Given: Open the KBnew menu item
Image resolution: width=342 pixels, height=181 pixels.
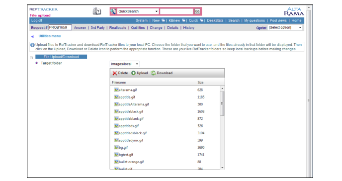Looking at the screenshot, I should pyautogui.click(x=174, y=20).
